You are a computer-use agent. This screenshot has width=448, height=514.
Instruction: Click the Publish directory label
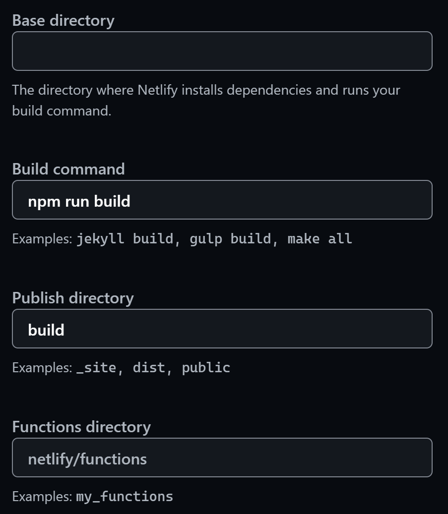(x=72, y=298)
